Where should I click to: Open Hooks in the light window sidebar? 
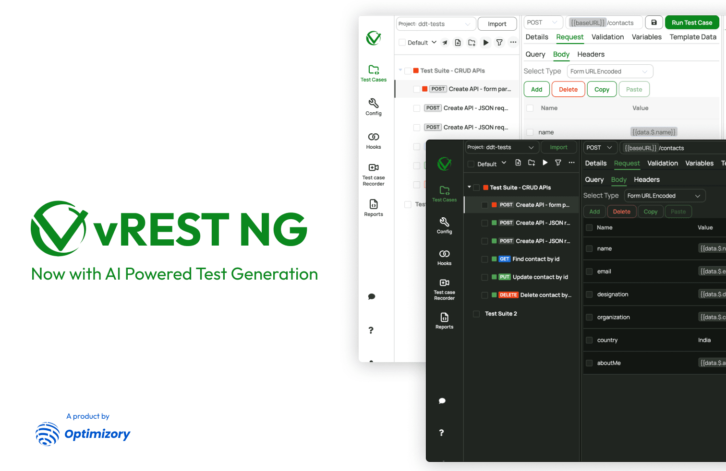[x=374, y=141]
